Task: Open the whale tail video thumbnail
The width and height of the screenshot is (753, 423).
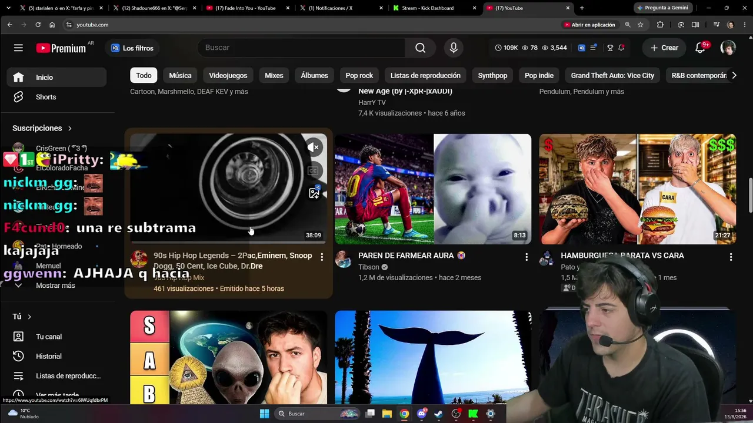Action: tap(433, 357)
